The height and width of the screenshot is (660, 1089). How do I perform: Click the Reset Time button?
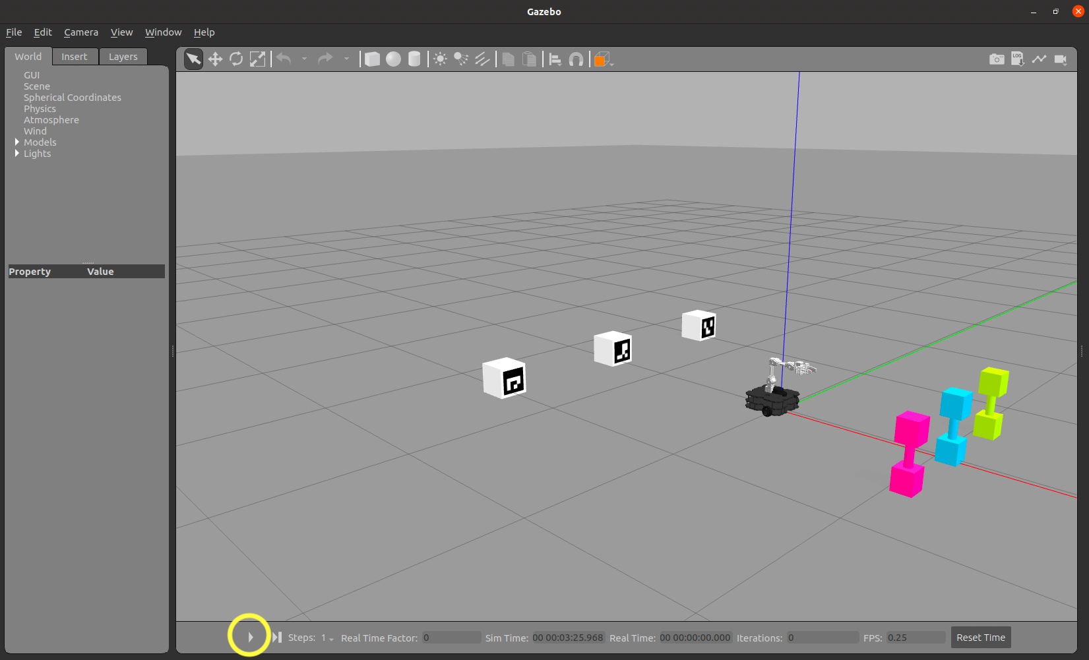[980, 638]
